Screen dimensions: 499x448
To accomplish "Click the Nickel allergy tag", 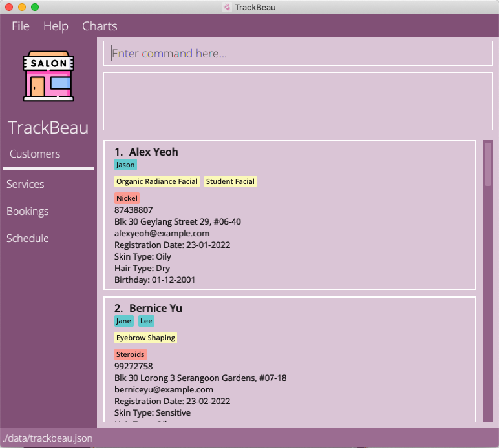I will (x=127, y=198).
